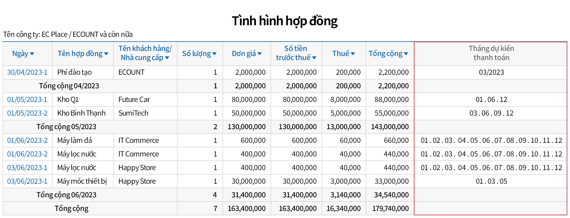Screen dimensions: 570x218
Task: Open the date link in Máy làm đá row
Action: [x=27, y=141]
